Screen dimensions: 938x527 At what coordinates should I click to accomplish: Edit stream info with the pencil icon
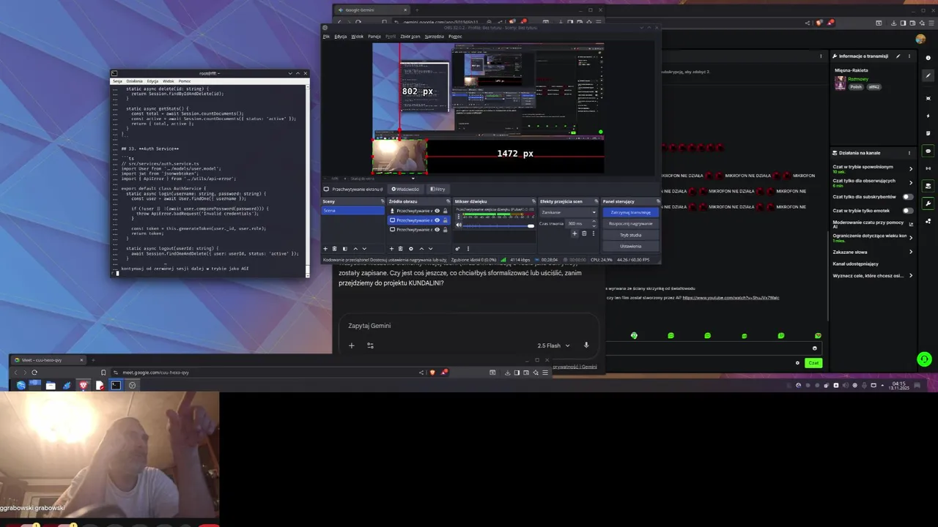point(898,56)
